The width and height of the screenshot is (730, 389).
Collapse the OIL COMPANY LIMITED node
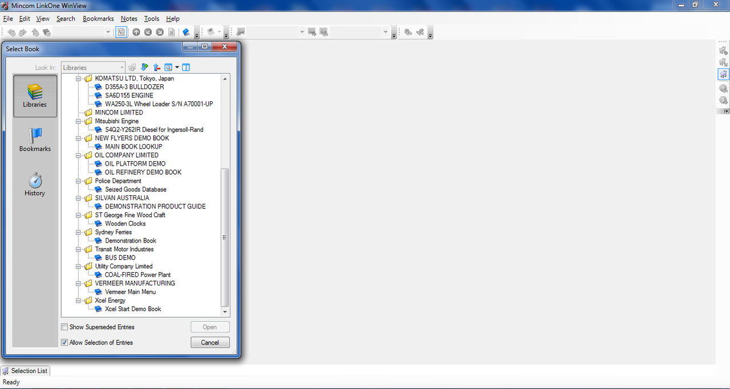point(78,155)
